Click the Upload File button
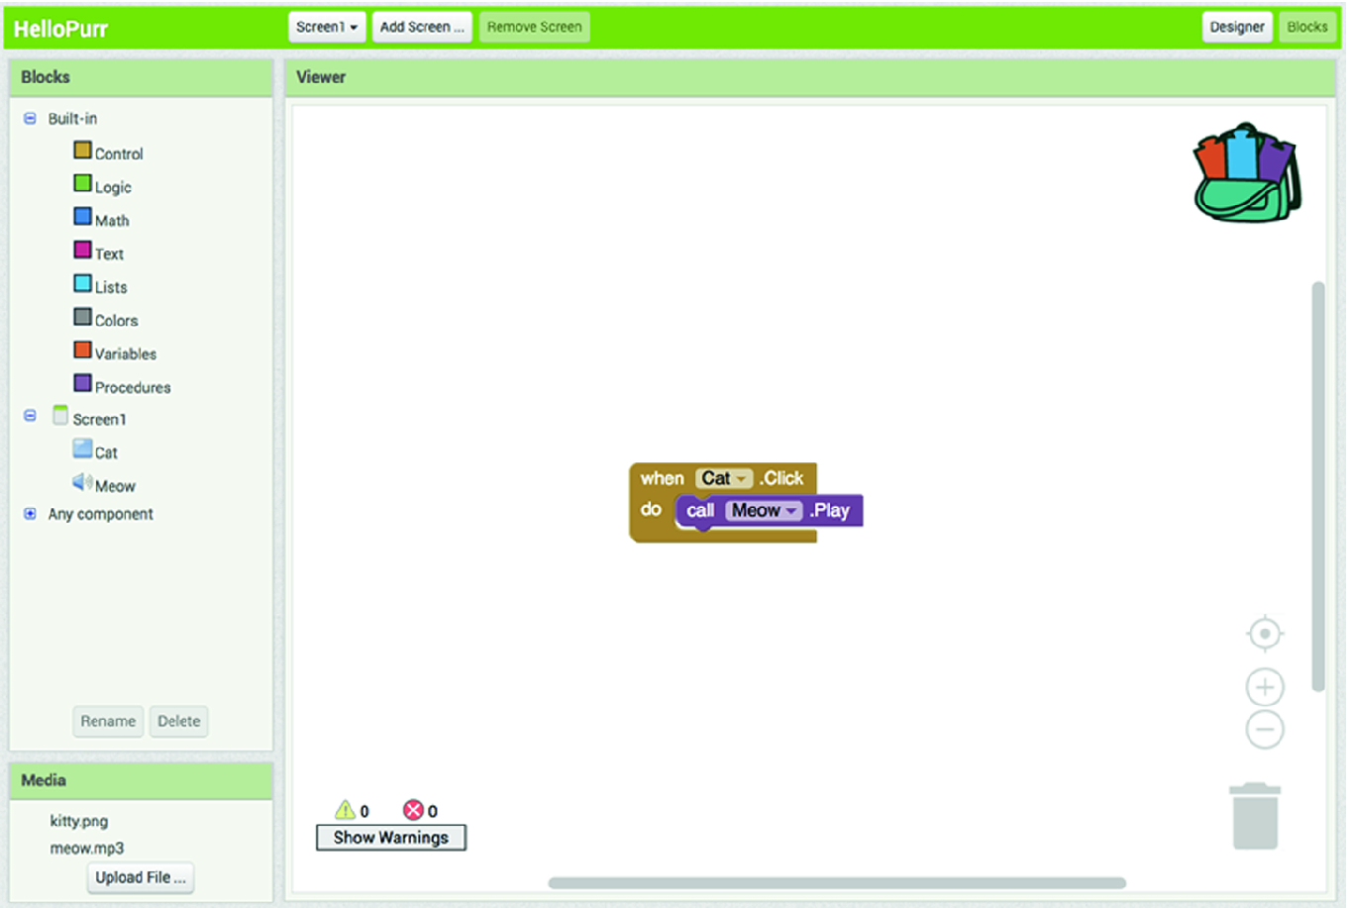 click(141, 877)
